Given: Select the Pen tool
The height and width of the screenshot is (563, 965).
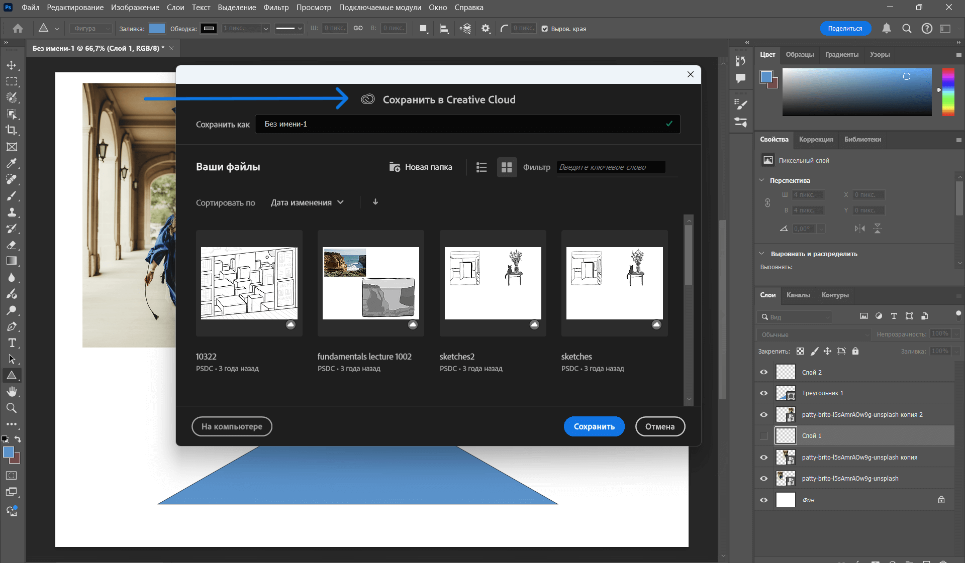Looking at the screenshot, I should pos(12,326).
